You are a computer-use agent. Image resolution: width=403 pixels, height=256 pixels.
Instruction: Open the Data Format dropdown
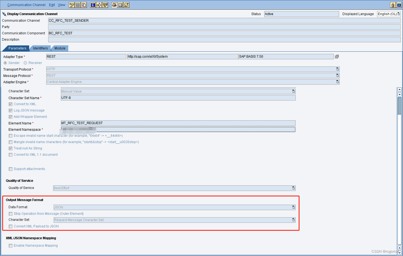click(293, 207)
